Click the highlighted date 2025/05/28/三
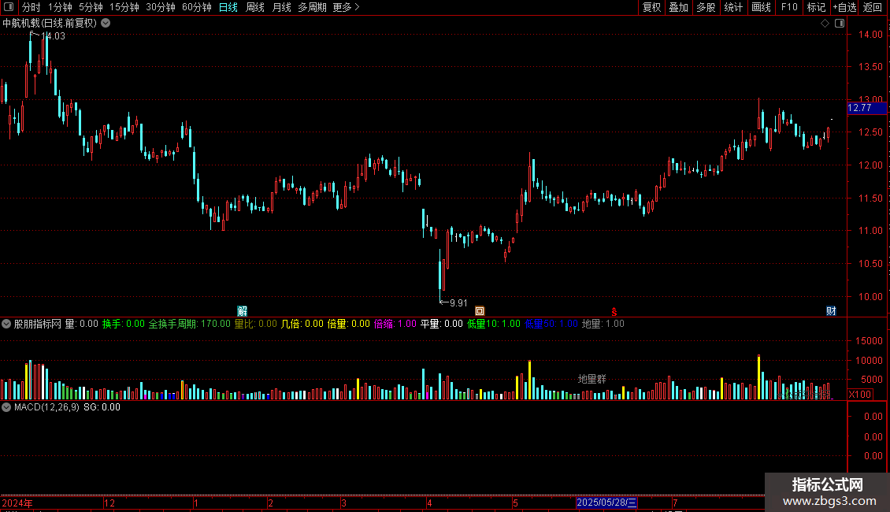Screen dimensions: 890x512 coord(606,503)
